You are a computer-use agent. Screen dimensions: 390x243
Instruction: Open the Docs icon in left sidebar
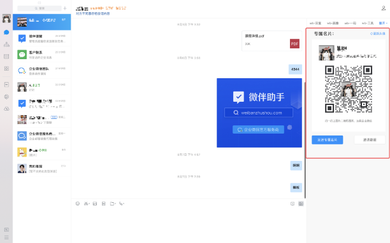point(6,85)
